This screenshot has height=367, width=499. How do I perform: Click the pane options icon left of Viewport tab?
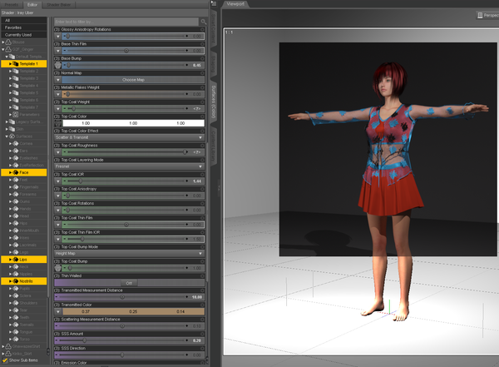(x=215, y=4)
